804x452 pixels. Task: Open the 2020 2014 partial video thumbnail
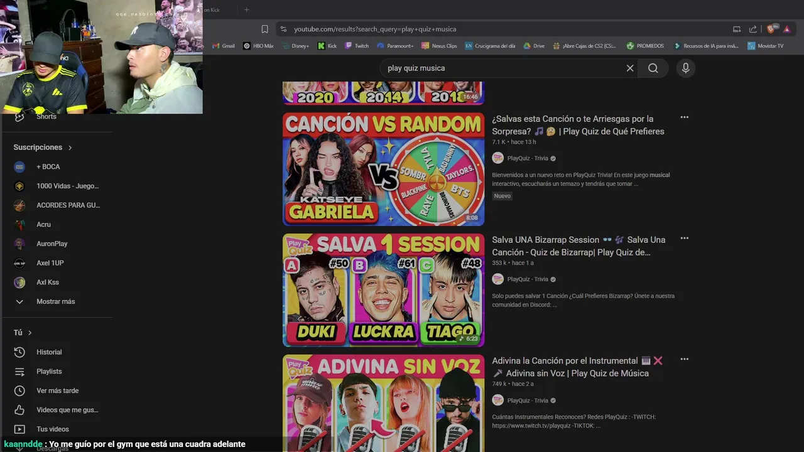click(x=383, y=93)
